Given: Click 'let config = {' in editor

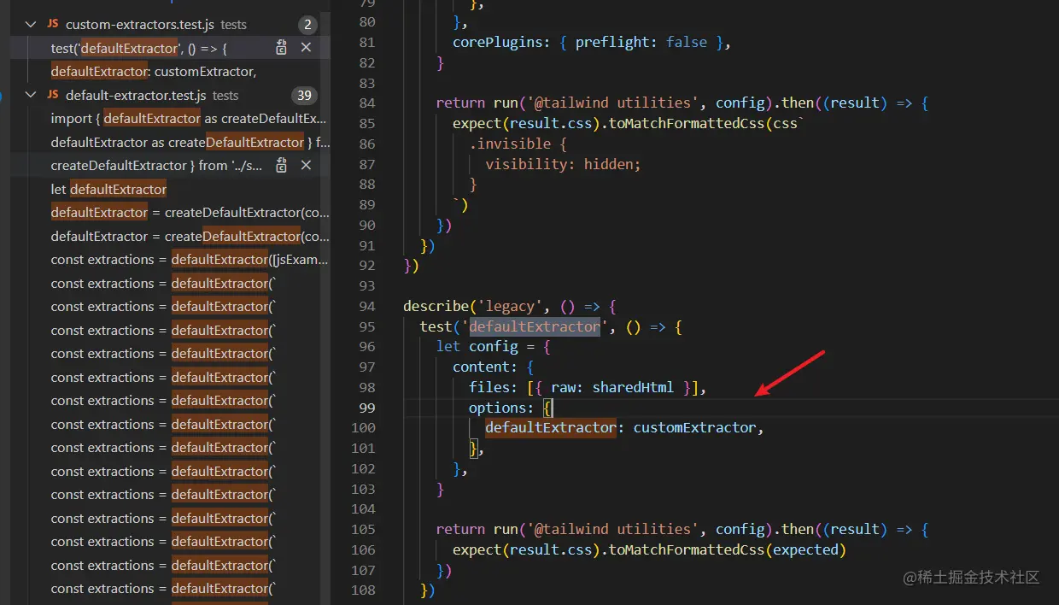Looking at the screenshot, I should (493, 347).
